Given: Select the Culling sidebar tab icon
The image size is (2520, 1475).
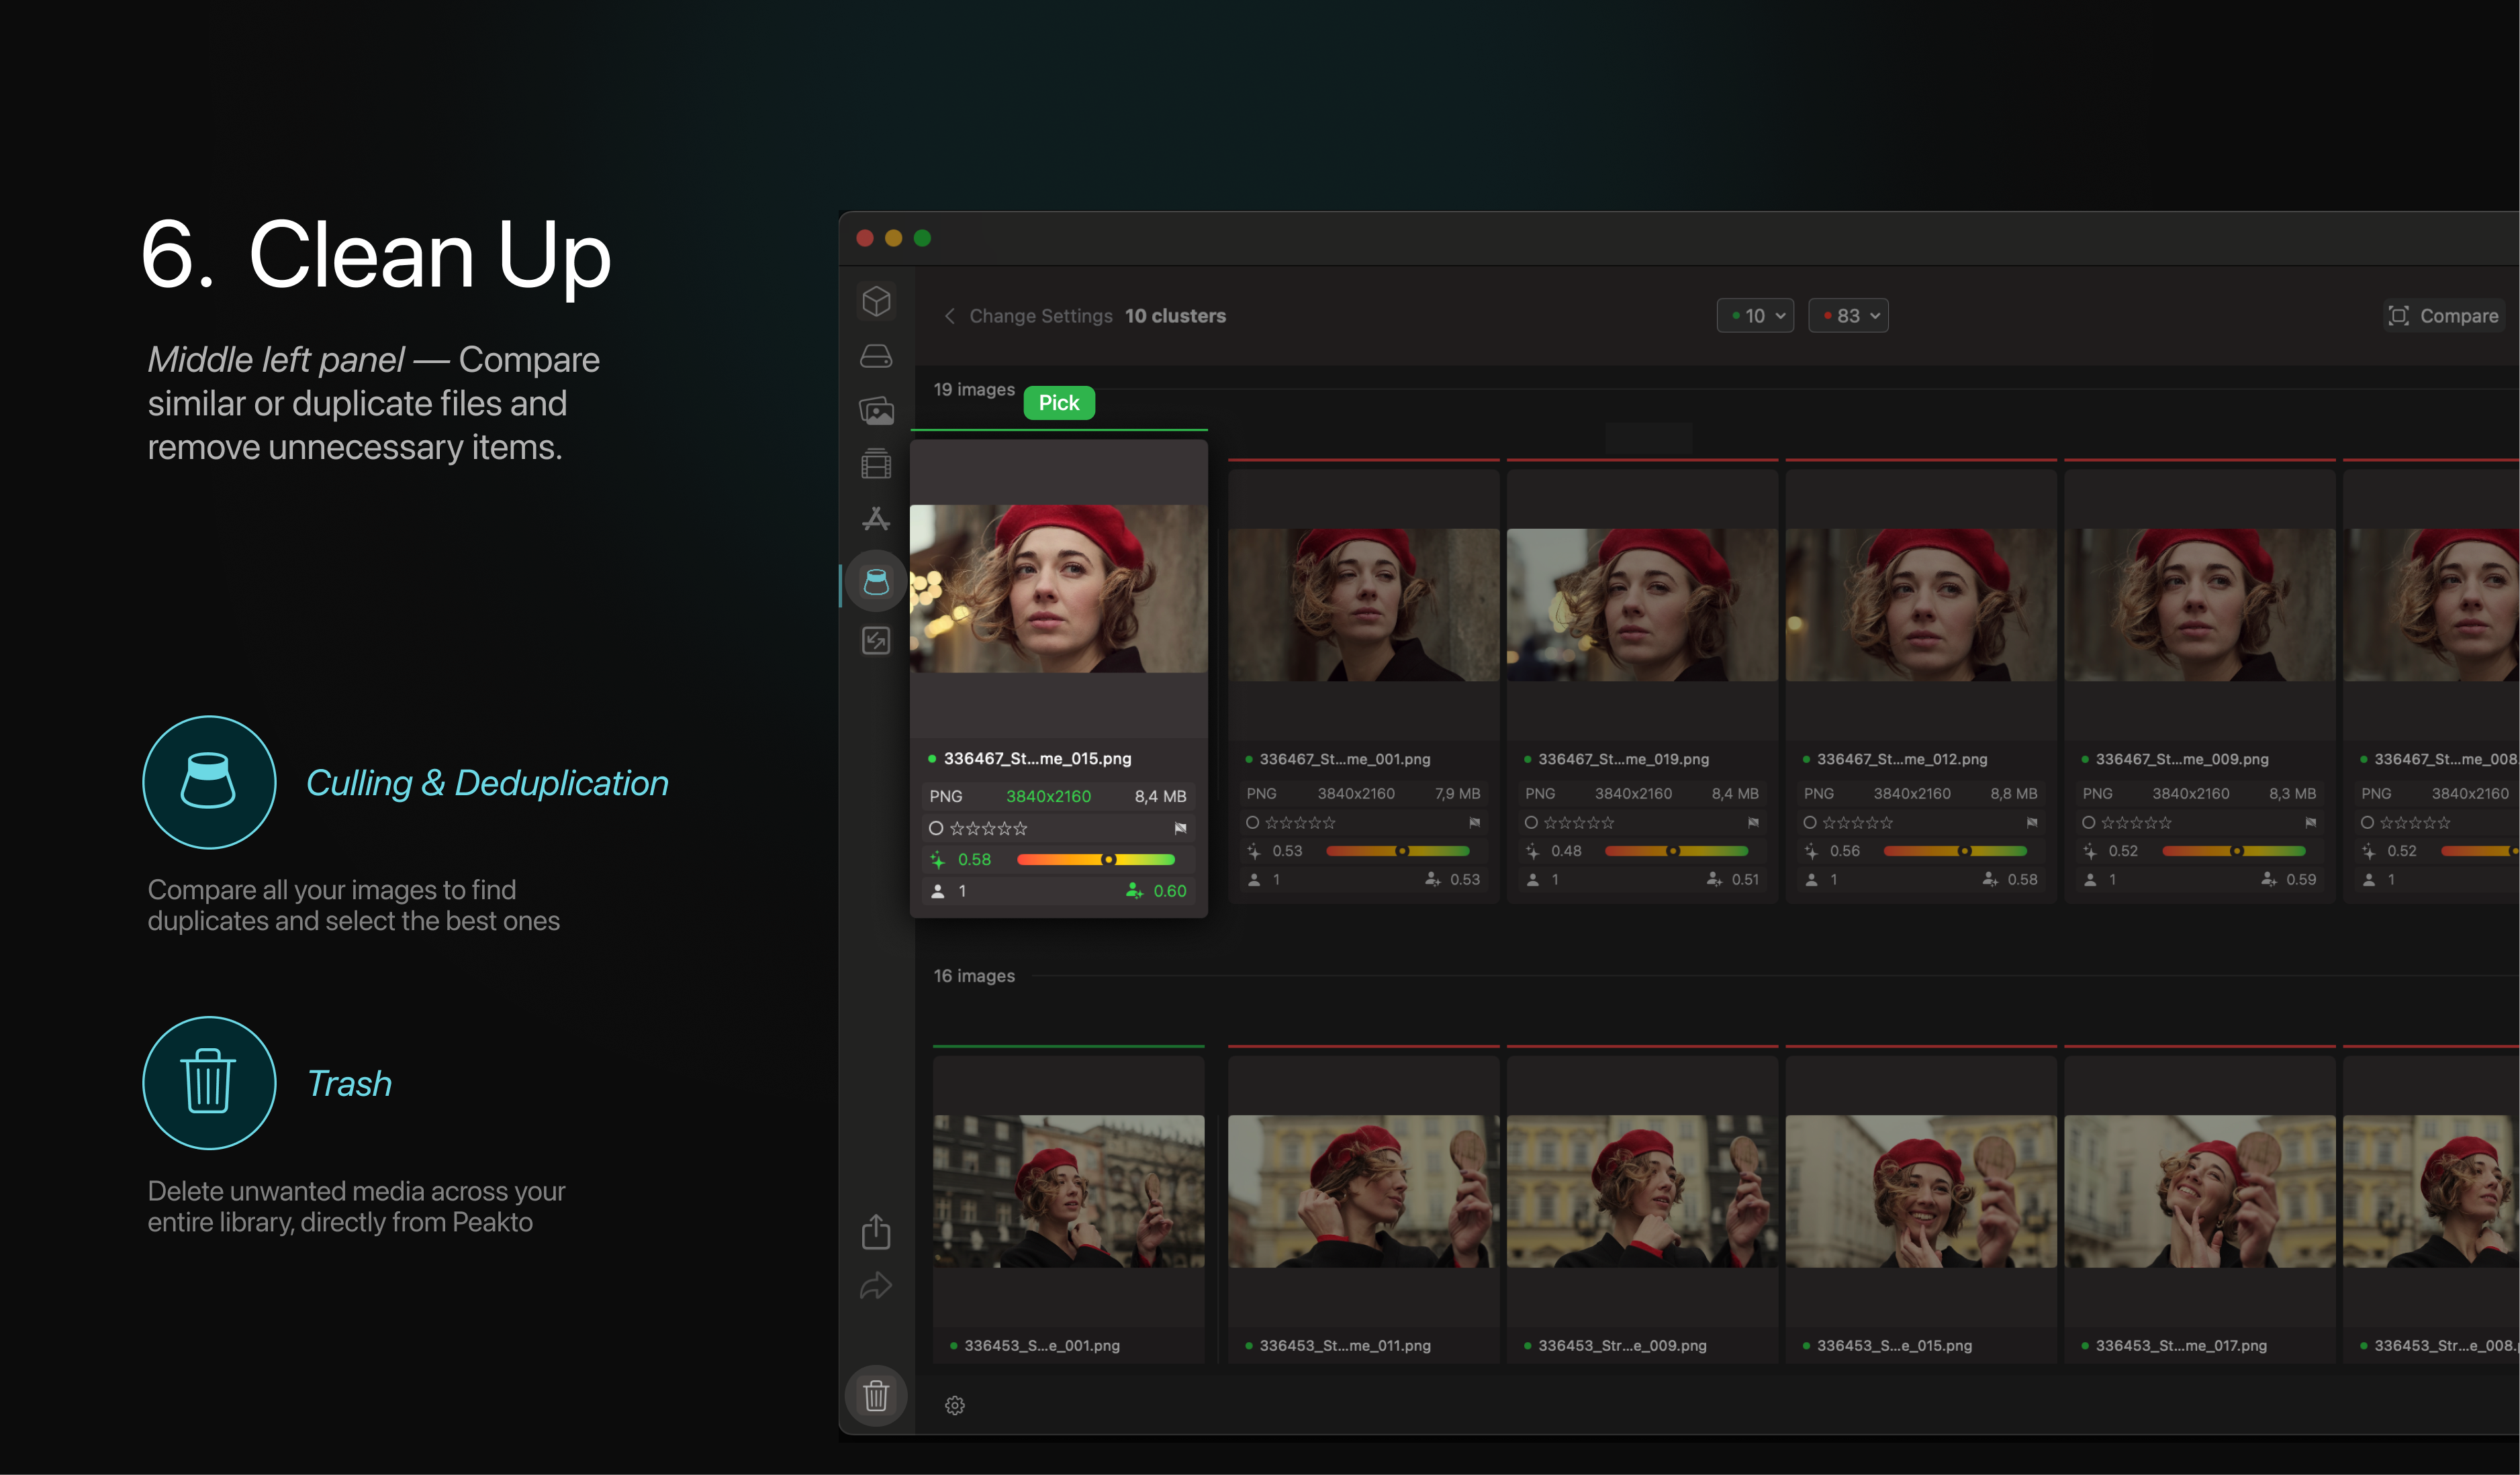Looking at the screenshot, I should 876,582.
